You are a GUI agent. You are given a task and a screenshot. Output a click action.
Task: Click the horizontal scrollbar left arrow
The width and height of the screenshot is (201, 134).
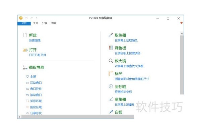point(19,117)
